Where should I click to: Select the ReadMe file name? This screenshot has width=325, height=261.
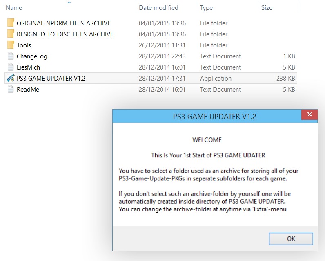pos(28,90)
